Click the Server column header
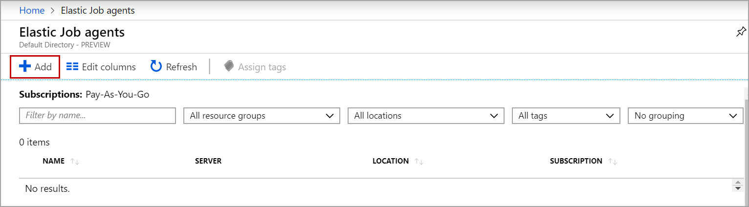Image resolution: width=749 pixels, height=207 pixels. (x=208, y=161)
